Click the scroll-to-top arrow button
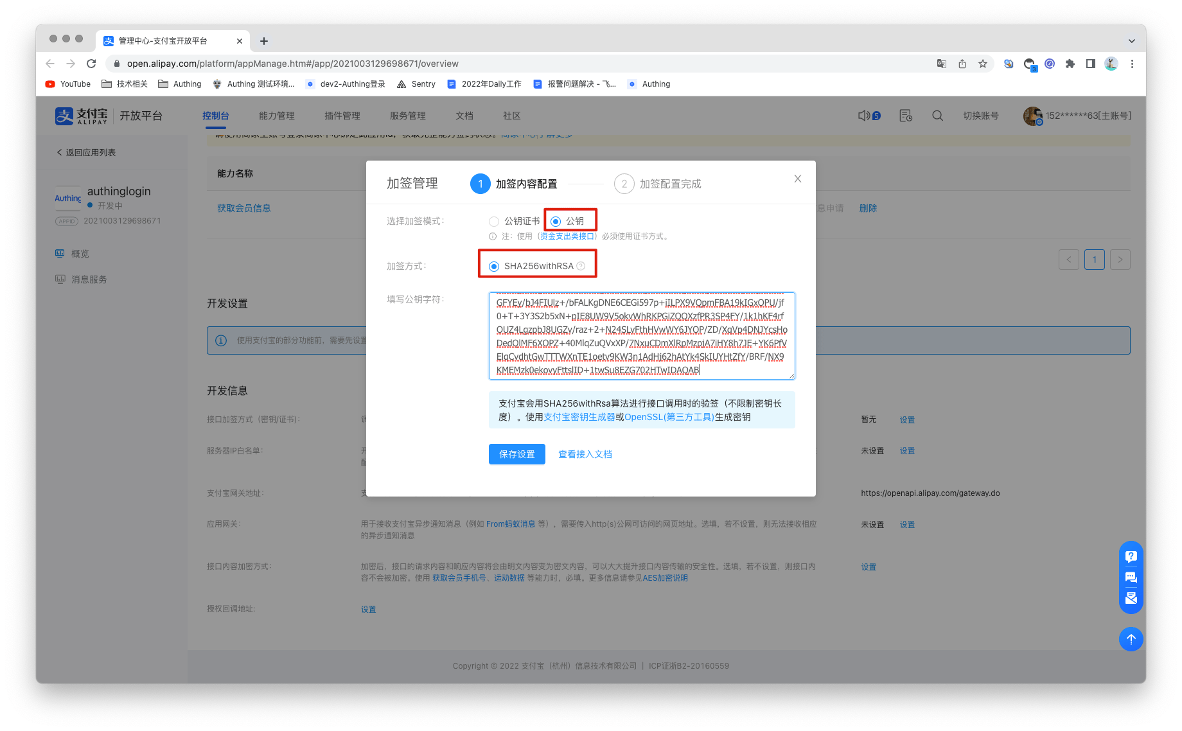Image resolution: width=1182 pixels, height=731 pixels. point(1131,639)
